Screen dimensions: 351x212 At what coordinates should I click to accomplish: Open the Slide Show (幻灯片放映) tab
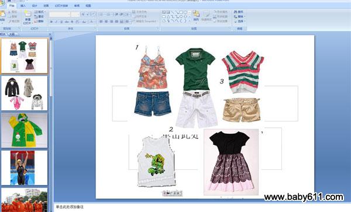pyautogui.click(x=61, y=6)
